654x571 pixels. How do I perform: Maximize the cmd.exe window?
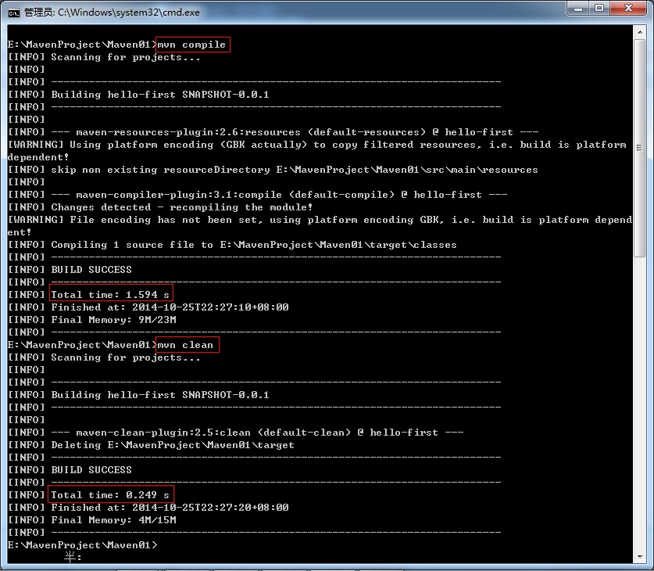pos(599,9)
